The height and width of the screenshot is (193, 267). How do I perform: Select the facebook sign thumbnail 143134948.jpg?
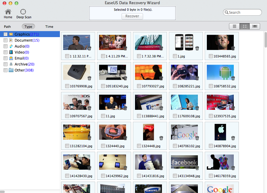[x=184, y=162]
